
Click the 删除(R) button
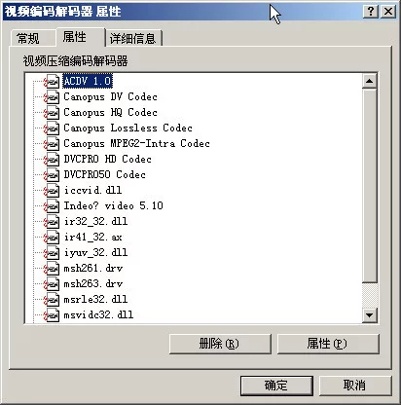click(220, 344)
